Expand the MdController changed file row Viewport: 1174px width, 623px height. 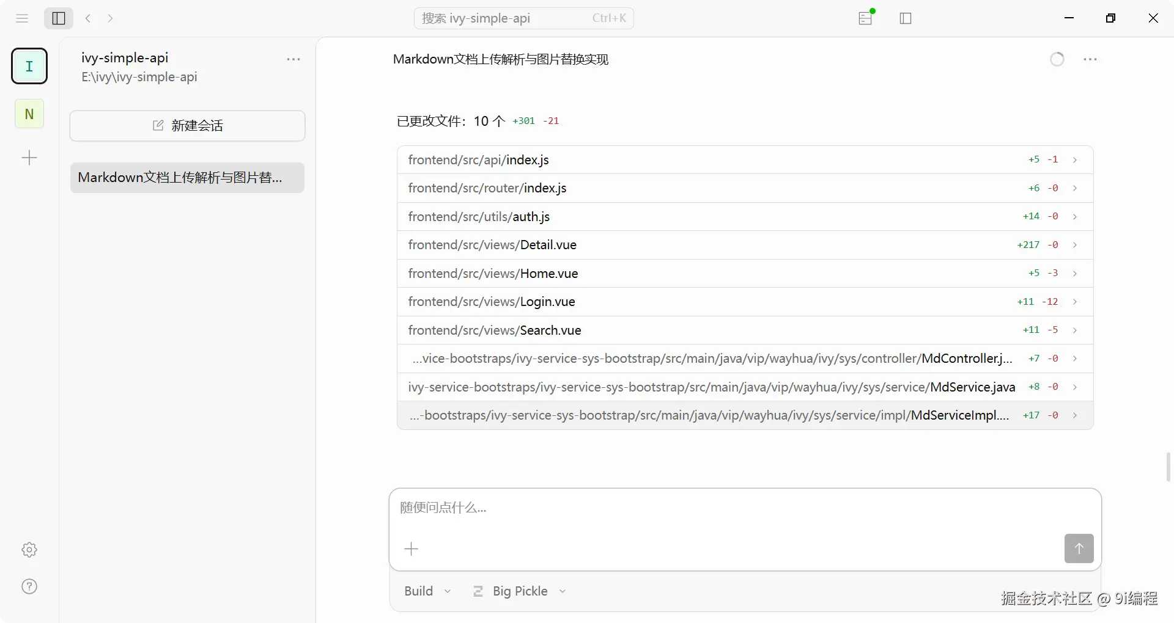(745, 359)
